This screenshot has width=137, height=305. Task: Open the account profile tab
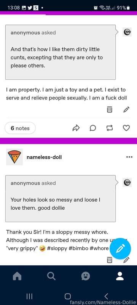click(x=120, y=276)
